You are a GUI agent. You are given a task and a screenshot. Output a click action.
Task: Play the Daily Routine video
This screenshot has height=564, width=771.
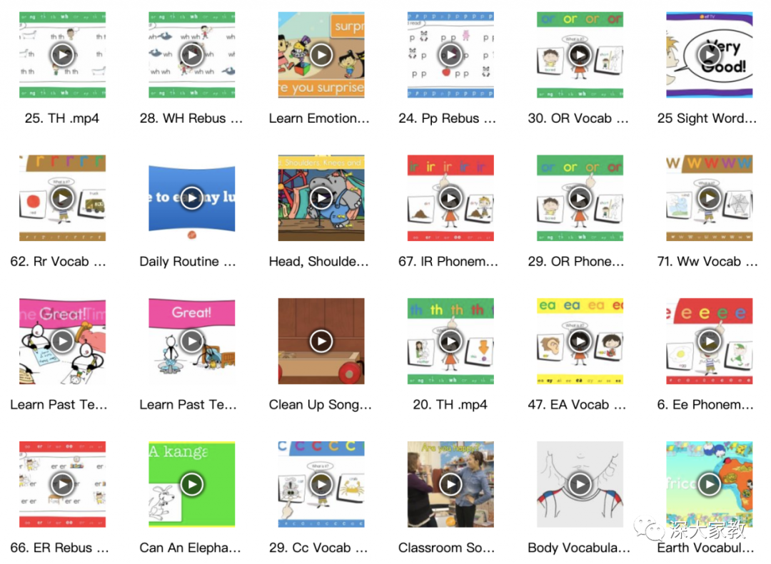(x=192, y=198)
